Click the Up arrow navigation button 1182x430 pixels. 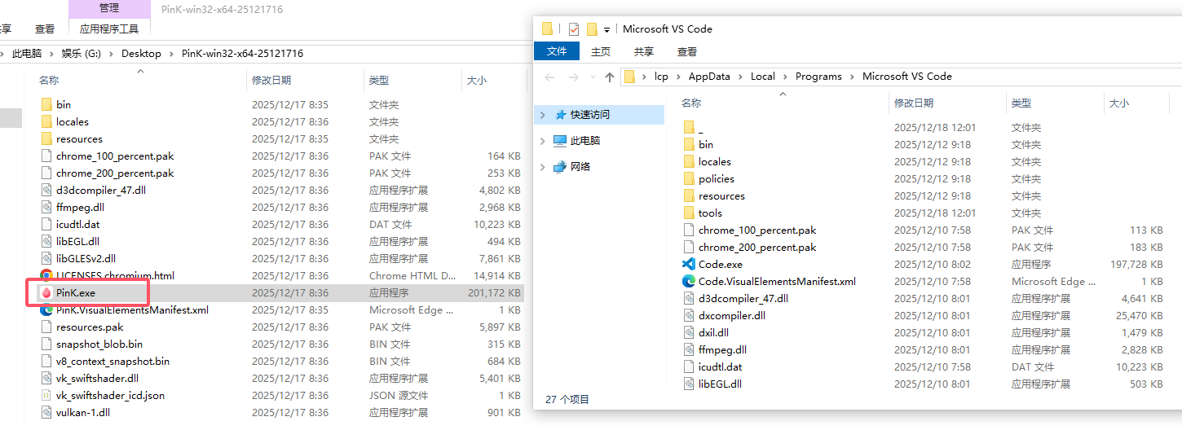tap(610, 77)
